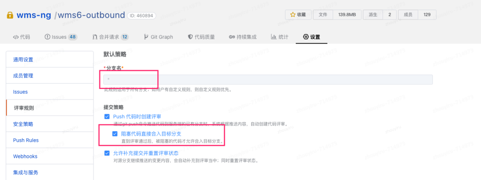Screen dimensions: 481x180
Task: Open the 代码 tab
Action: point(21,37)
